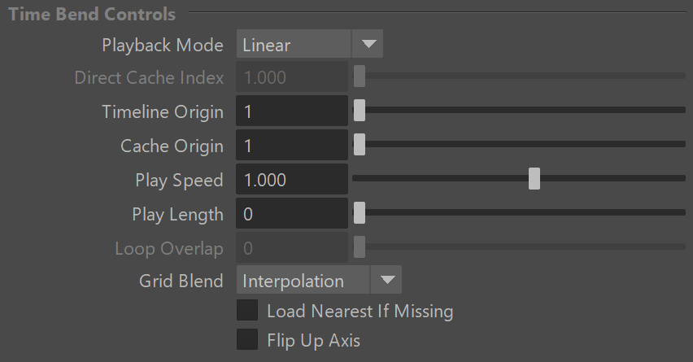
Task: Click the Timeline Origin slider handle
Action: 360,110
